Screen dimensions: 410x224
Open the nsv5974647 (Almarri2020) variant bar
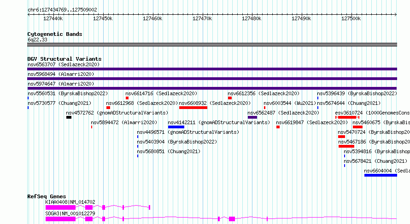point(212,88)
